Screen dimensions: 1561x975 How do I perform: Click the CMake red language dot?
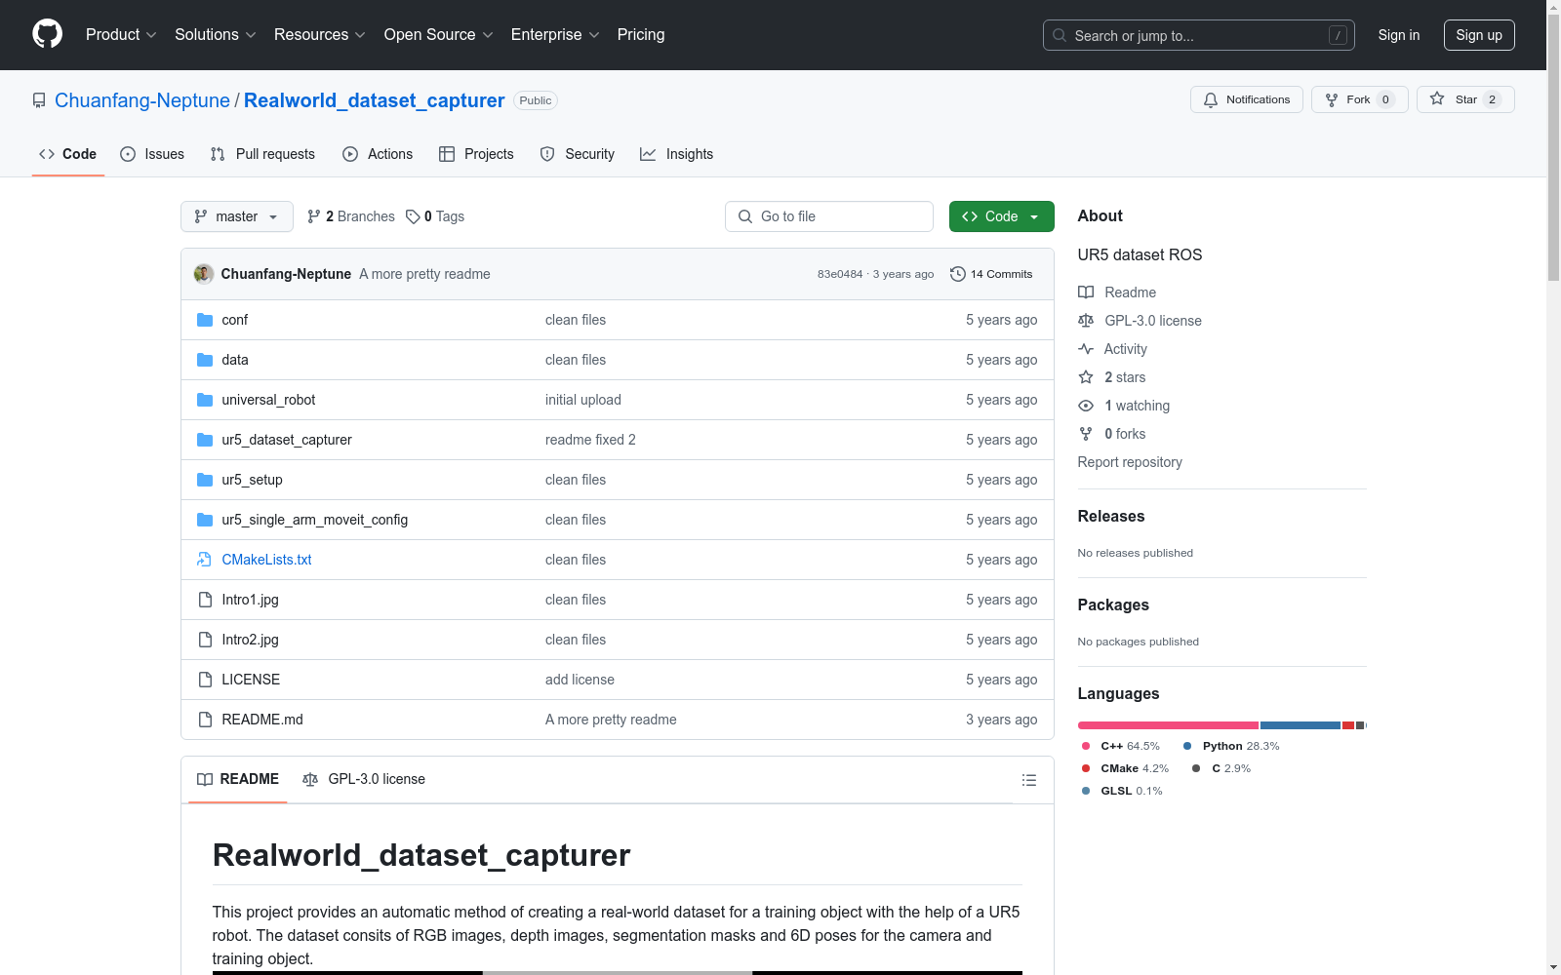1086,768
